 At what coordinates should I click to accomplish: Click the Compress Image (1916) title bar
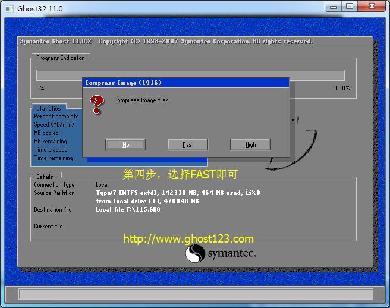coord(186,83)
